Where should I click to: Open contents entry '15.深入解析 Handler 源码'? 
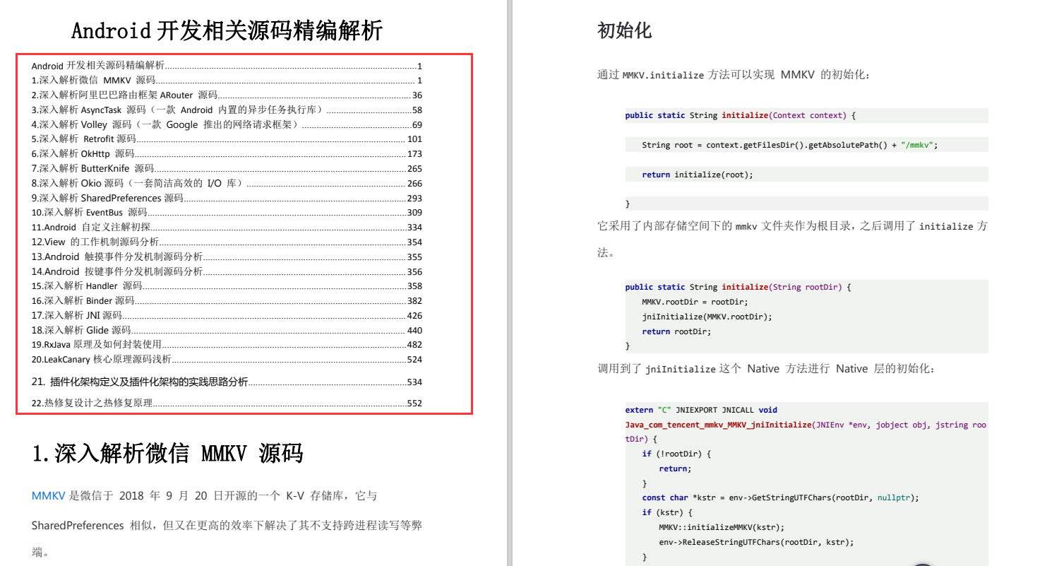coord(227,286)
